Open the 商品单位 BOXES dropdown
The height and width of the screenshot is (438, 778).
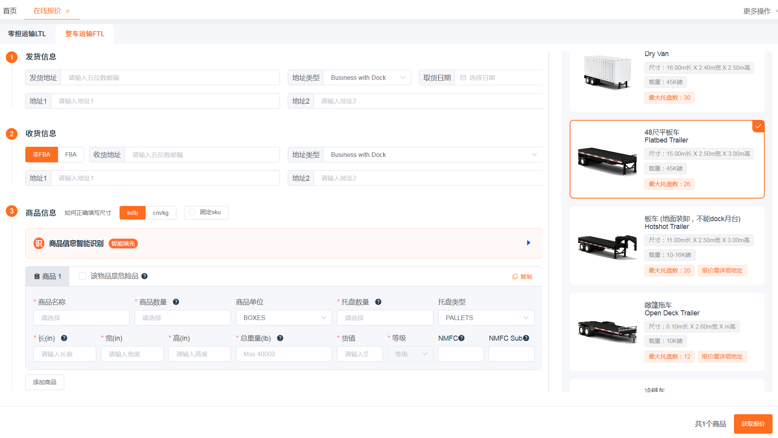click(284, 318)
